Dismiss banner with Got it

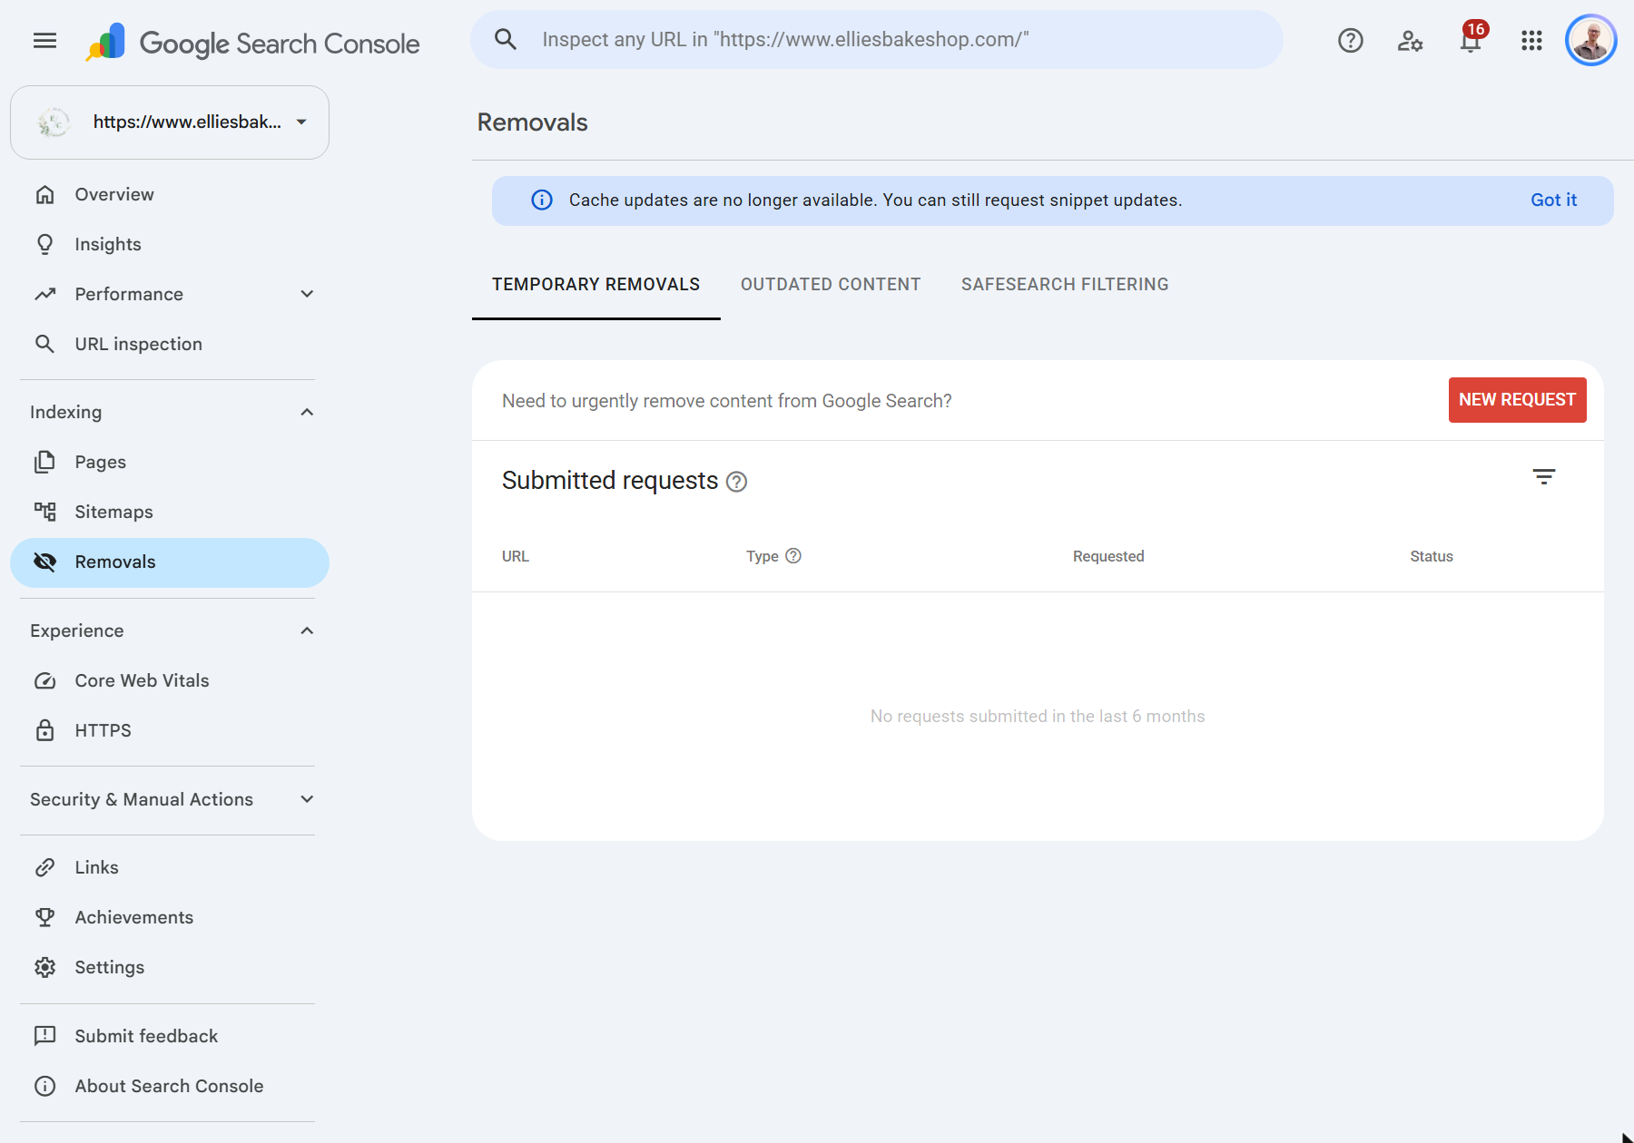(1553, 200)
